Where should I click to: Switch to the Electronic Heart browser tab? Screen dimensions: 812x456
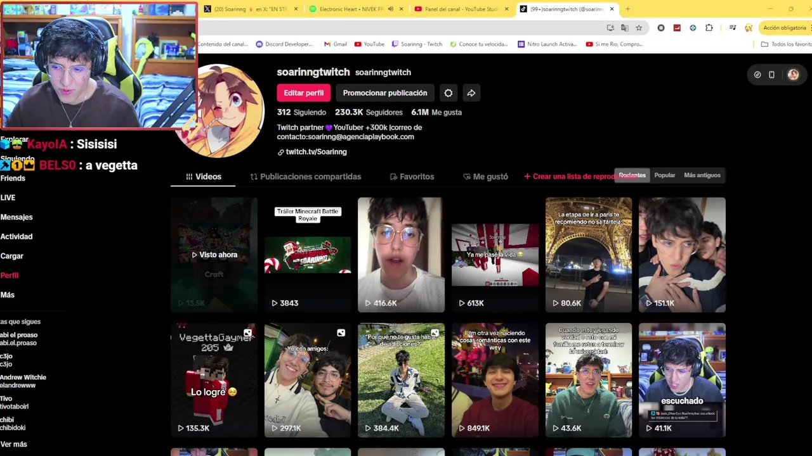[355, 9]
